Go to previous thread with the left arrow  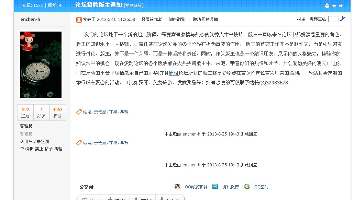click(x=334, y=5)
